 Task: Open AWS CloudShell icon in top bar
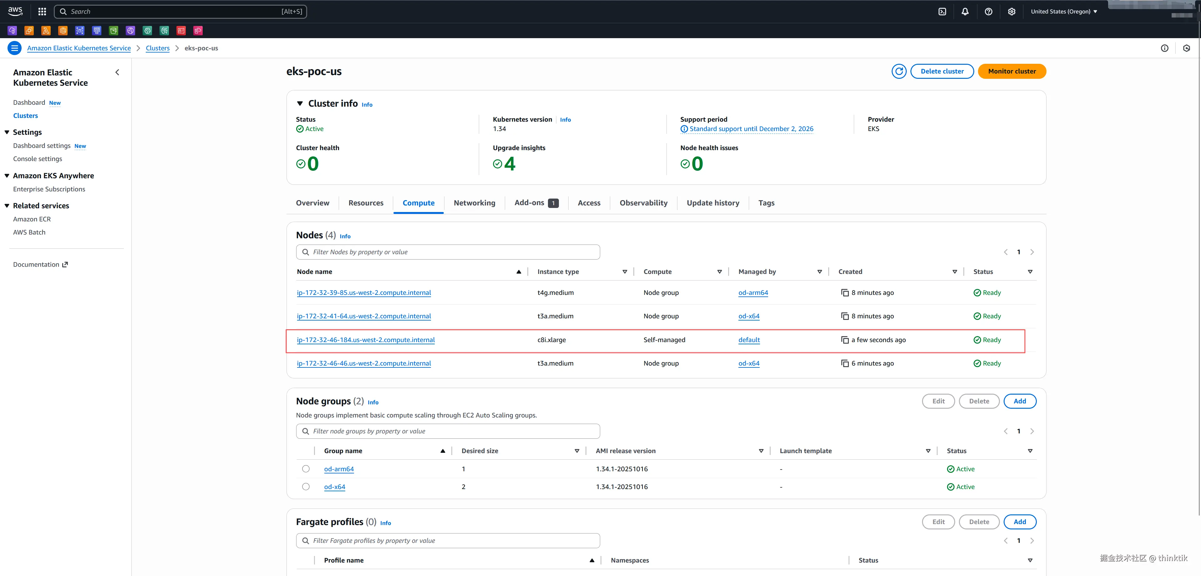click(x=942, y=12)
